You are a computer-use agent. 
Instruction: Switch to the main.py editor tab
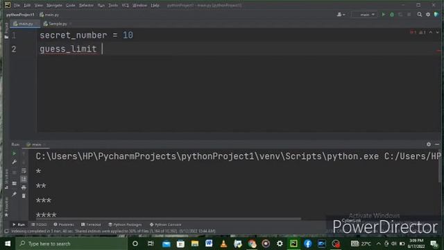pyautogui.click(x=25, y=24)
